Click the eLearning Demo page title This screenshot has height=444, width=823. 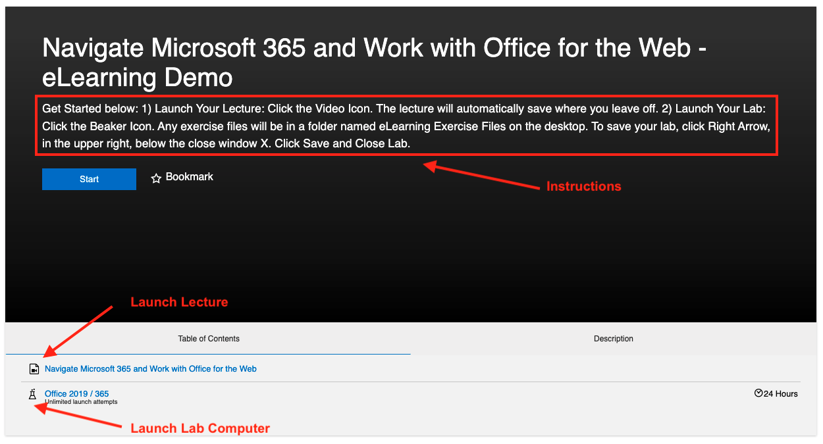tap(374, 62)
